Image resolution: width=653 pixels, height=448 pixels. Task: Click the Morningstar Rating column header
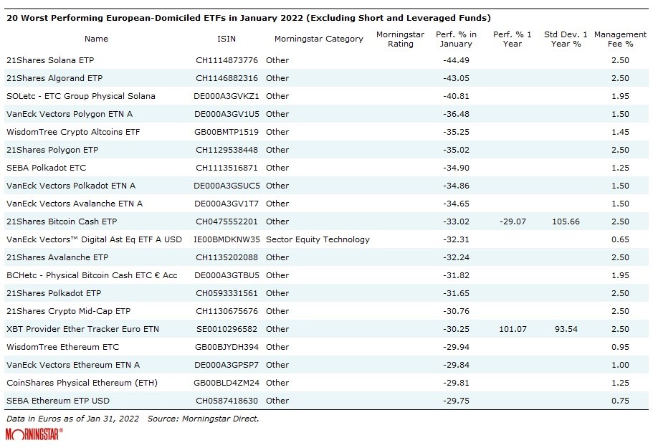[x=400, y=39]
